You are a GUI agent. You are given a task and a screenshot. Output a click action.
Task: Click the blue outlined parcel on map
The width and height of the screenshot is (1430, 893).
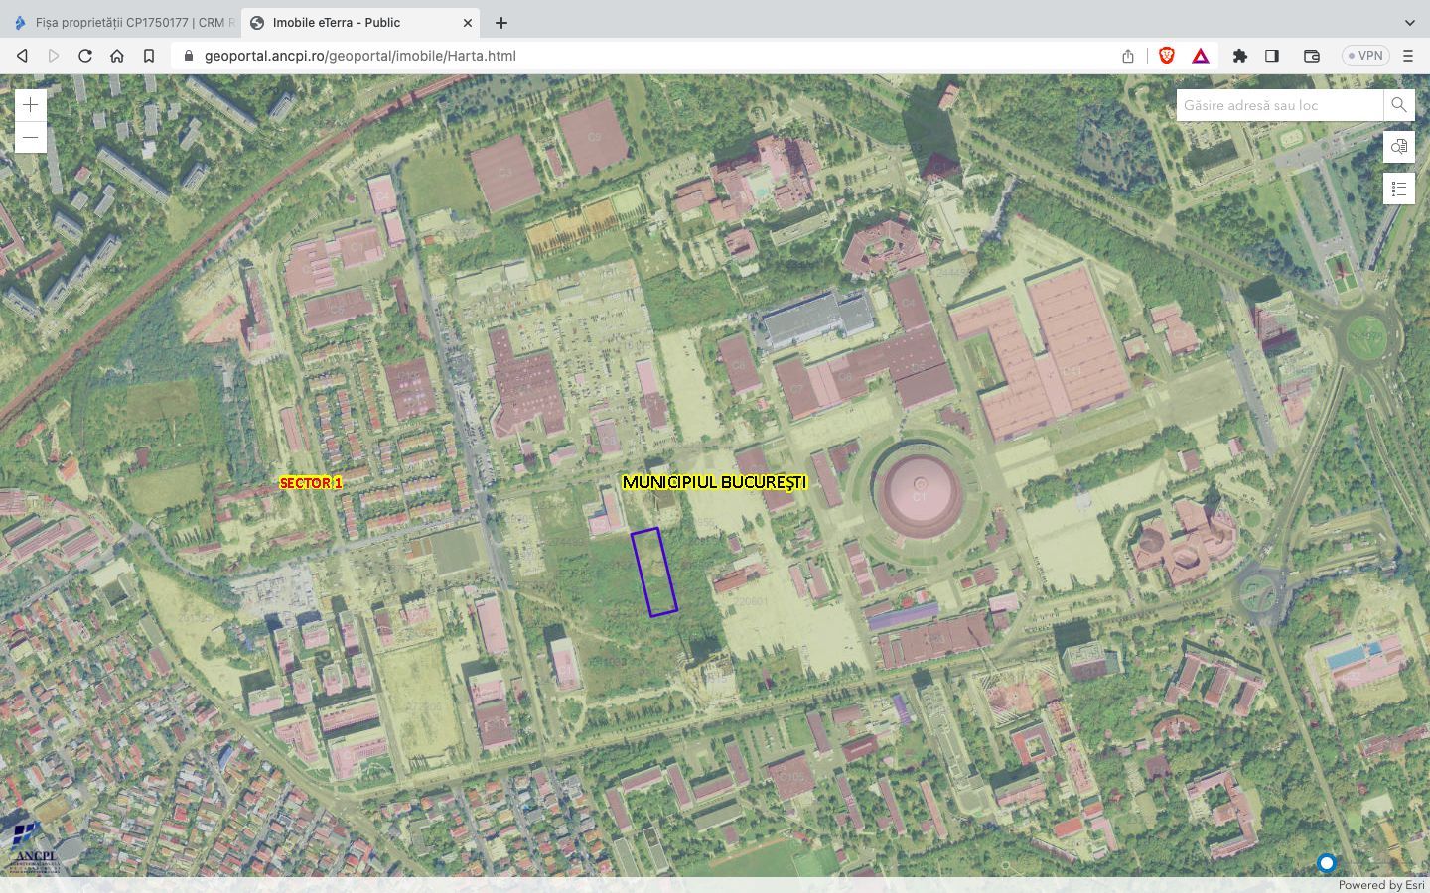(654, 573)
